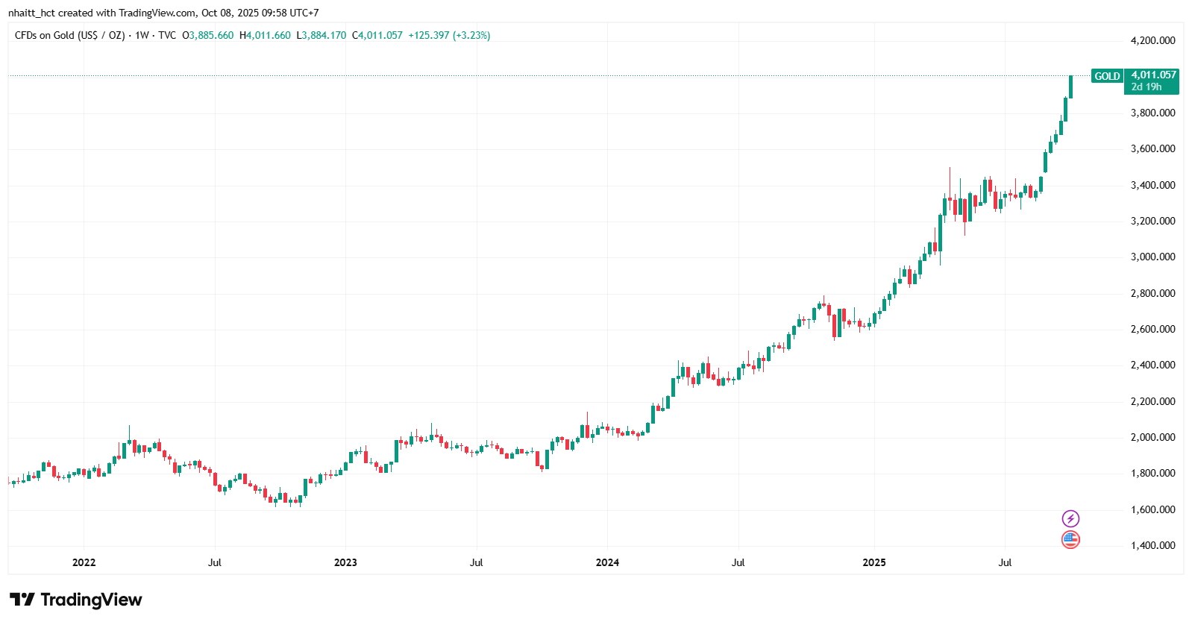Click the purple lightning bolt event icon

[1070, 518]
